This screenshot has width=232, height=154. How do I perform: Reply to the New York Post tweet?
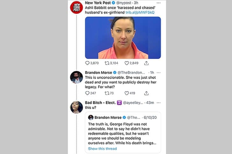coord(87,63)
